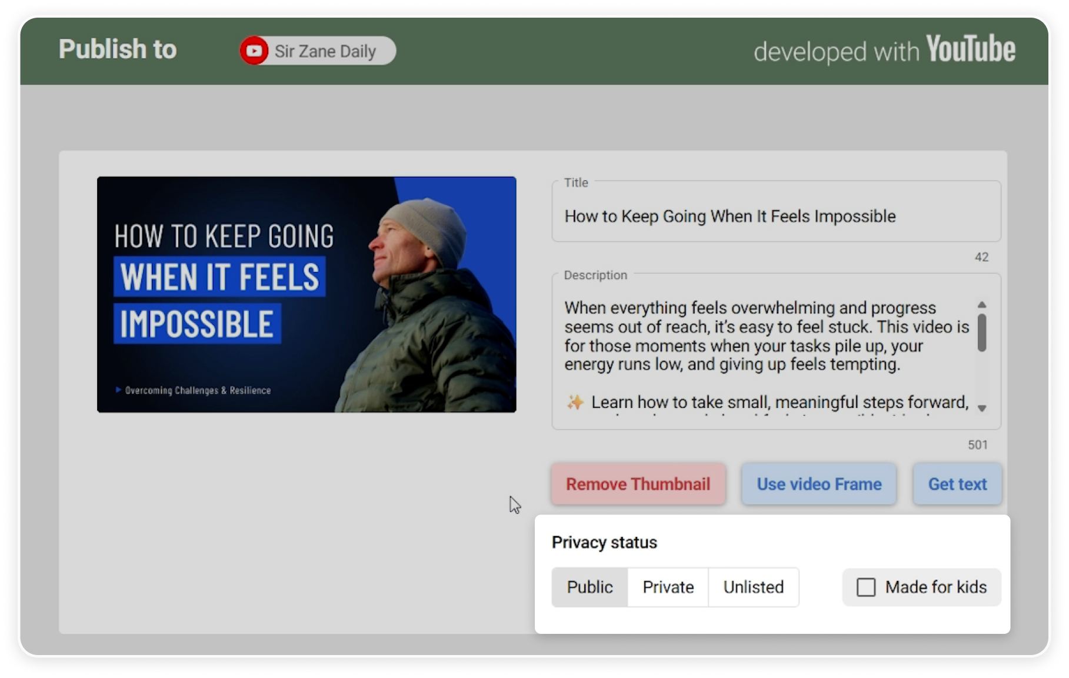The image size is (1069, 678).
Task: Click inside the Description text area
Action: click(765, 353)
